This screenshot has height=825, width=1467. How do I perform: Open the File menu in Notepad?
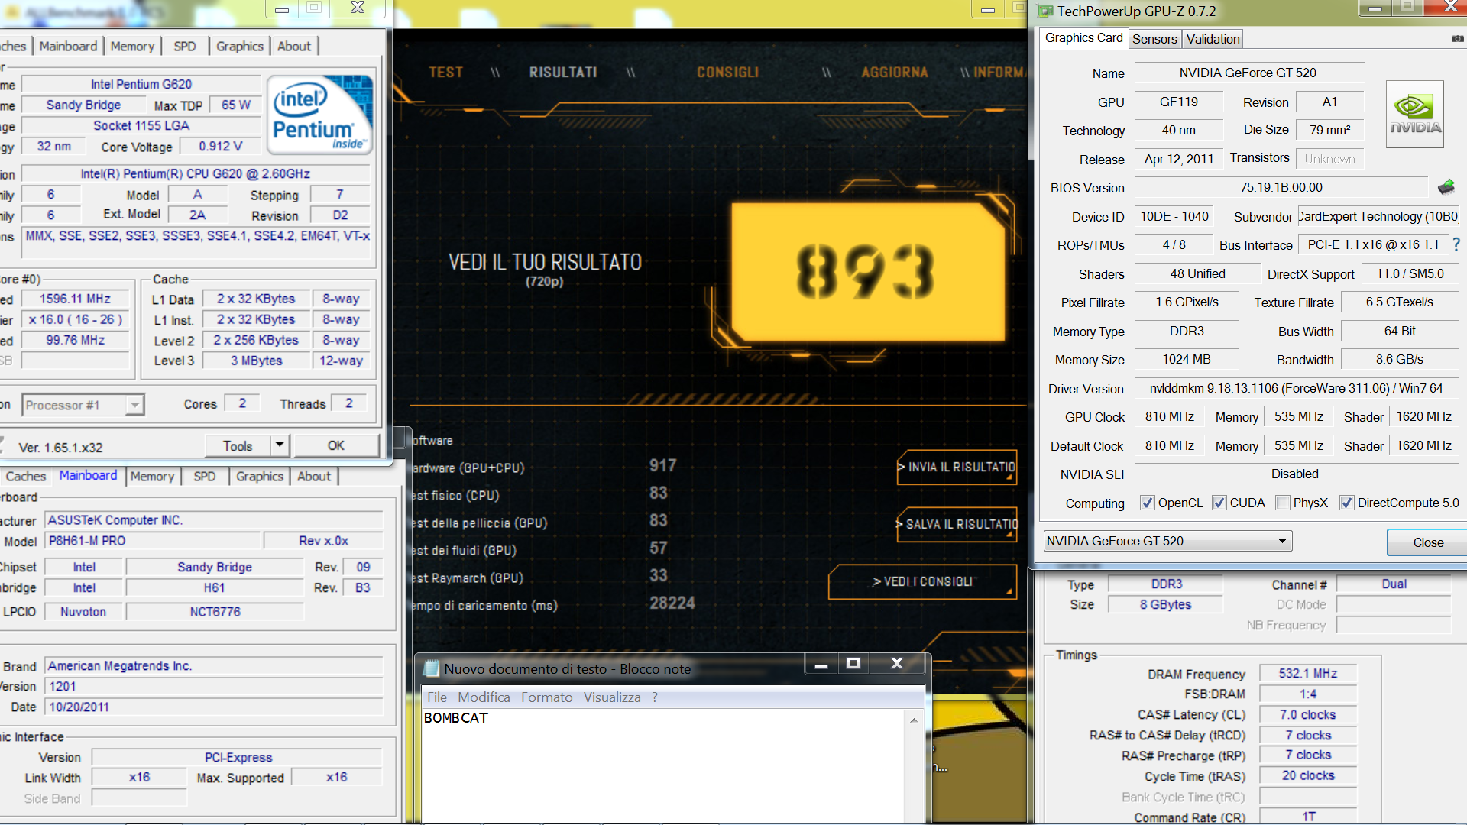pos(437,697)
